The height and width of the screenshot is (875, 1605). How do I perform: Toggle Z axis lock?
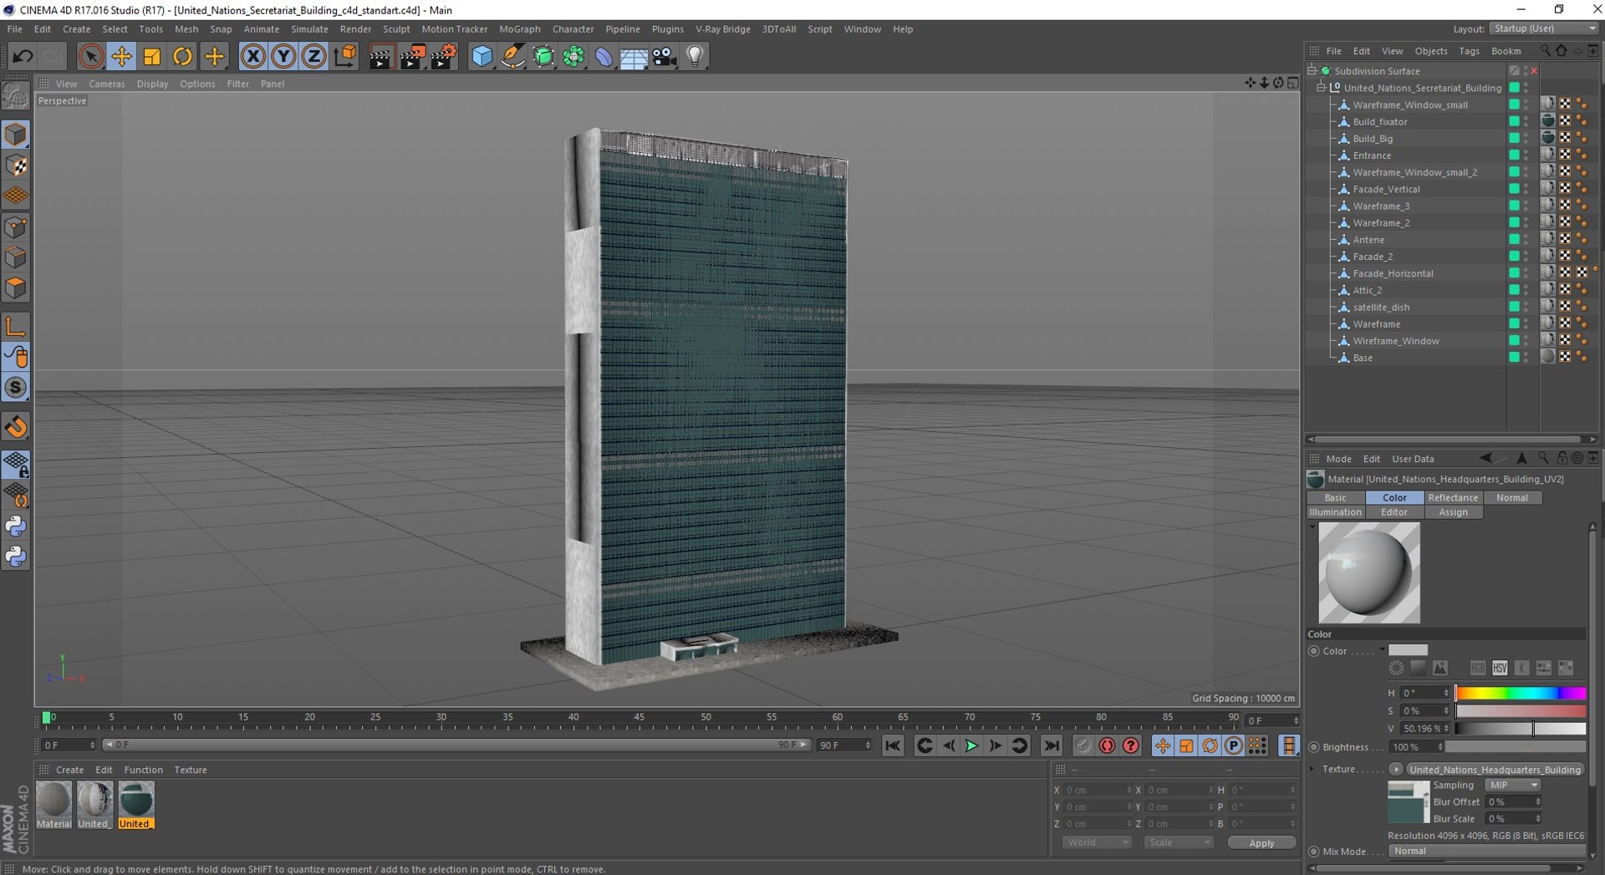tap(313, 56)
